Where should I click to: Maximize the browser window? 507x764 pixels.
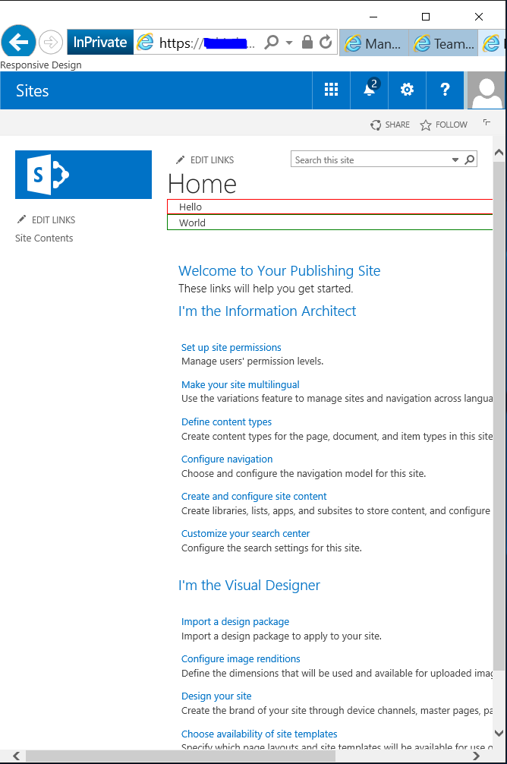(426, 17)
